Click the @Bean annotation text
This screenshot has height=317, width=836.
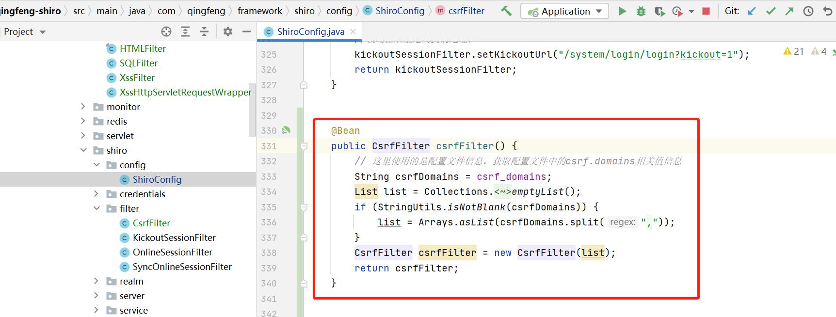click(345, 131)
